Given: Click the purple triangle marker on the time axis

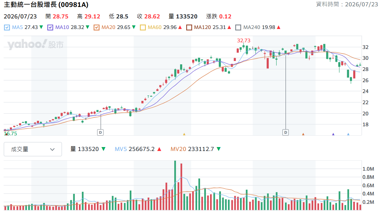Looking at the screenshot, I should (x=333, y=134).
